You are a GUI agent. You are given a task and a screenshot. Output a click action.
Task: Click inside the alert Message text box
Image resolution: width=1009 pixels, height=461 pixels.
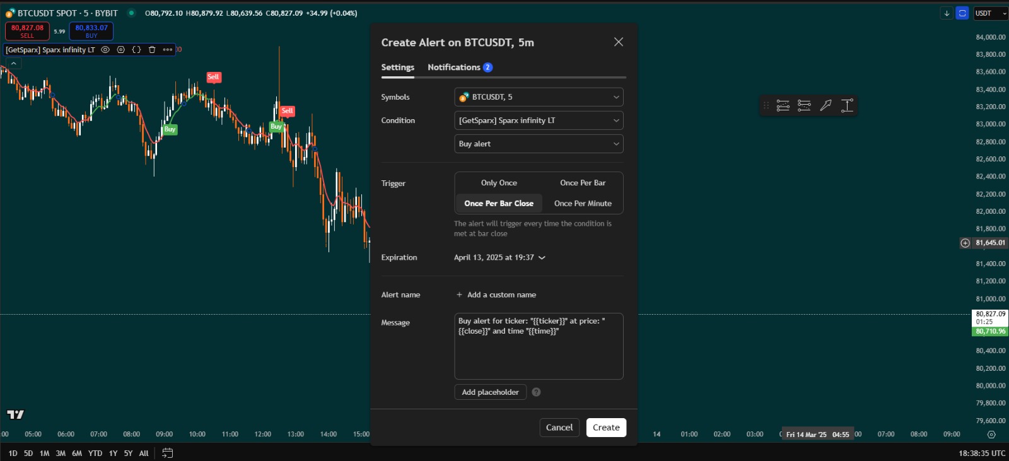539,346
